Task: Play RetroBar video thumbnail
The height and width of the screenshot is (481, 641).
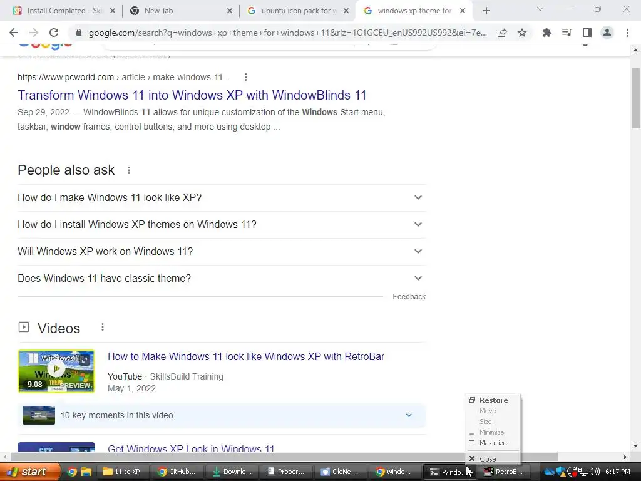Action: pyautogui.click(x=56, y=371)
